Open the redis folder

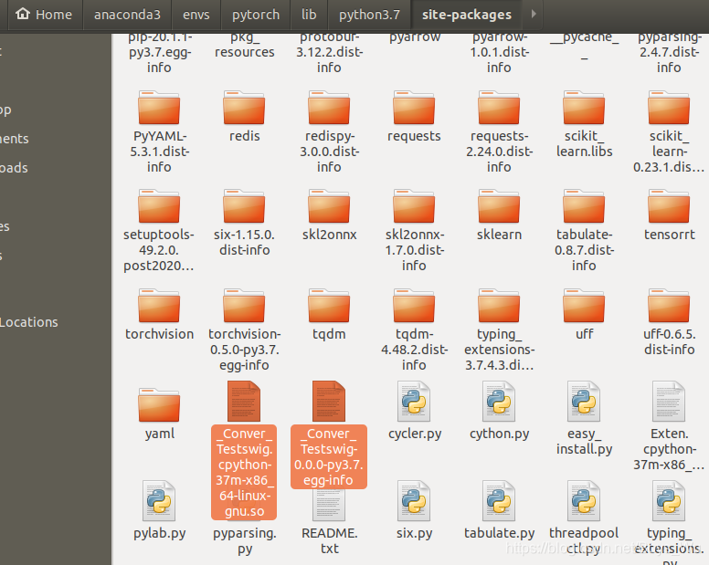pyautogui.click(x=244, y=108)
